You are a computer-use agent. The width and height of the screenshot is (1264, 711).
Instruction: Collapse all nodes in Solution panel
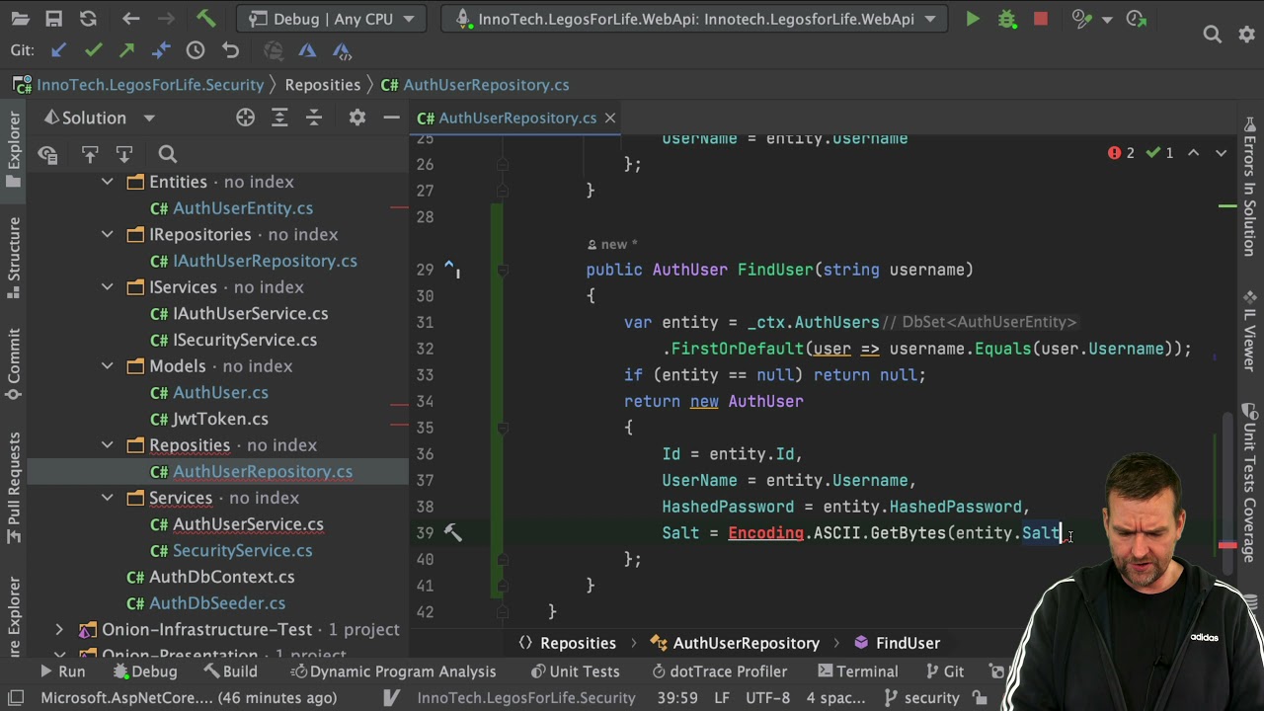(314, 118)
